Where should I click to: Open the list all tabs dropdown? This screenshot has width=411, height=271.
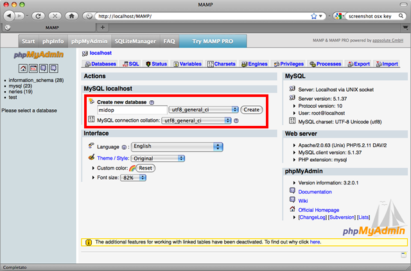click(405, 27)
